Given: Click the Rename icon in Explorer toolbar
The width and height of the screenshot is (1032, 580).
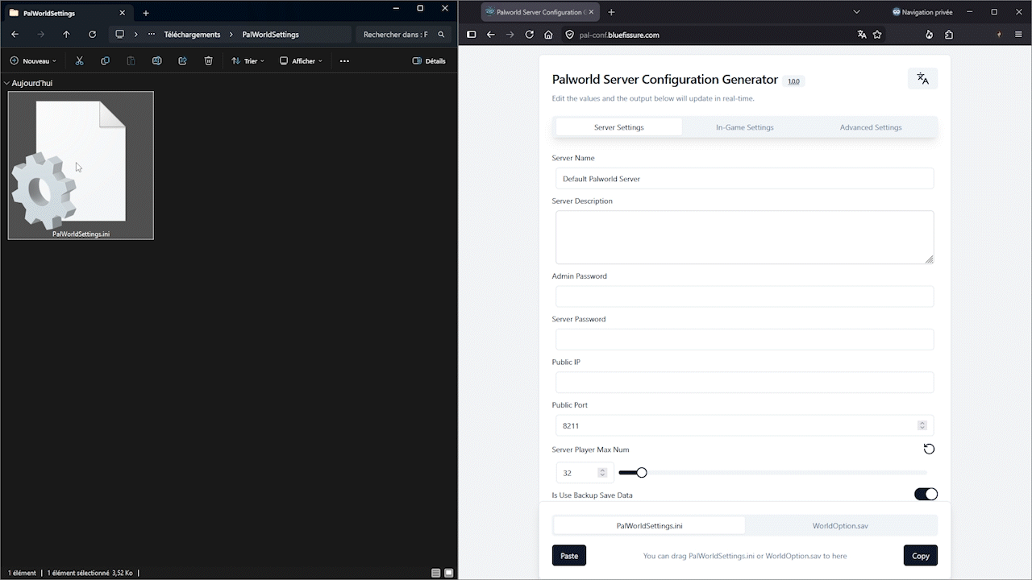Looking at the screenshot, I should pyautogui.click(x=156, y=61).
